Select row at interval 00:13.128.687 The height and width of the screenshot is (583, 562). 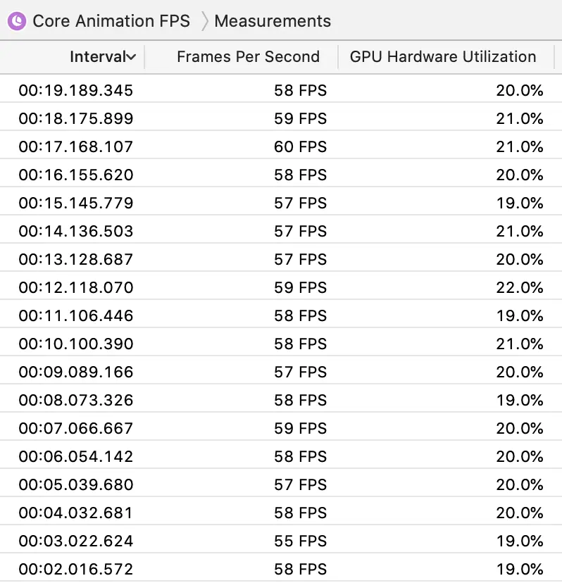pyautogui.click(x=76, y=259)
